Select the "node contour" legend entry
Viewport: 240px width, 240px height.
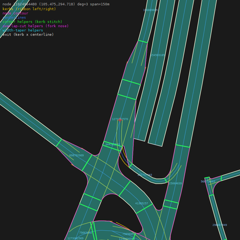(15, 13)
